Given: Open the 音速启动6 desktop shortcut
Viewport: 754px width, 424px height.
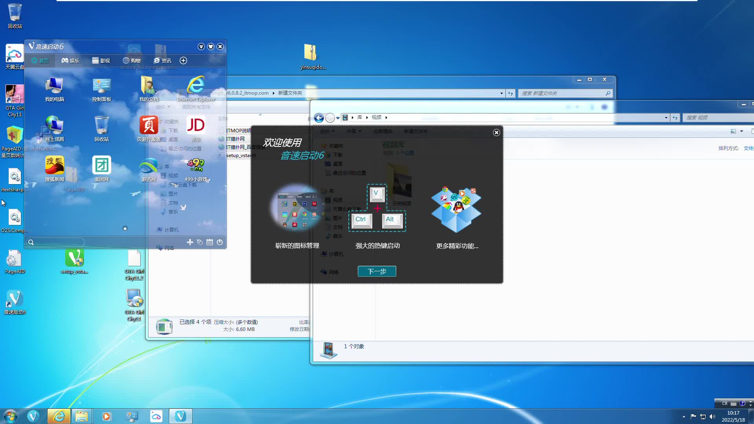Looking at the screenshot, I should 15,302.
